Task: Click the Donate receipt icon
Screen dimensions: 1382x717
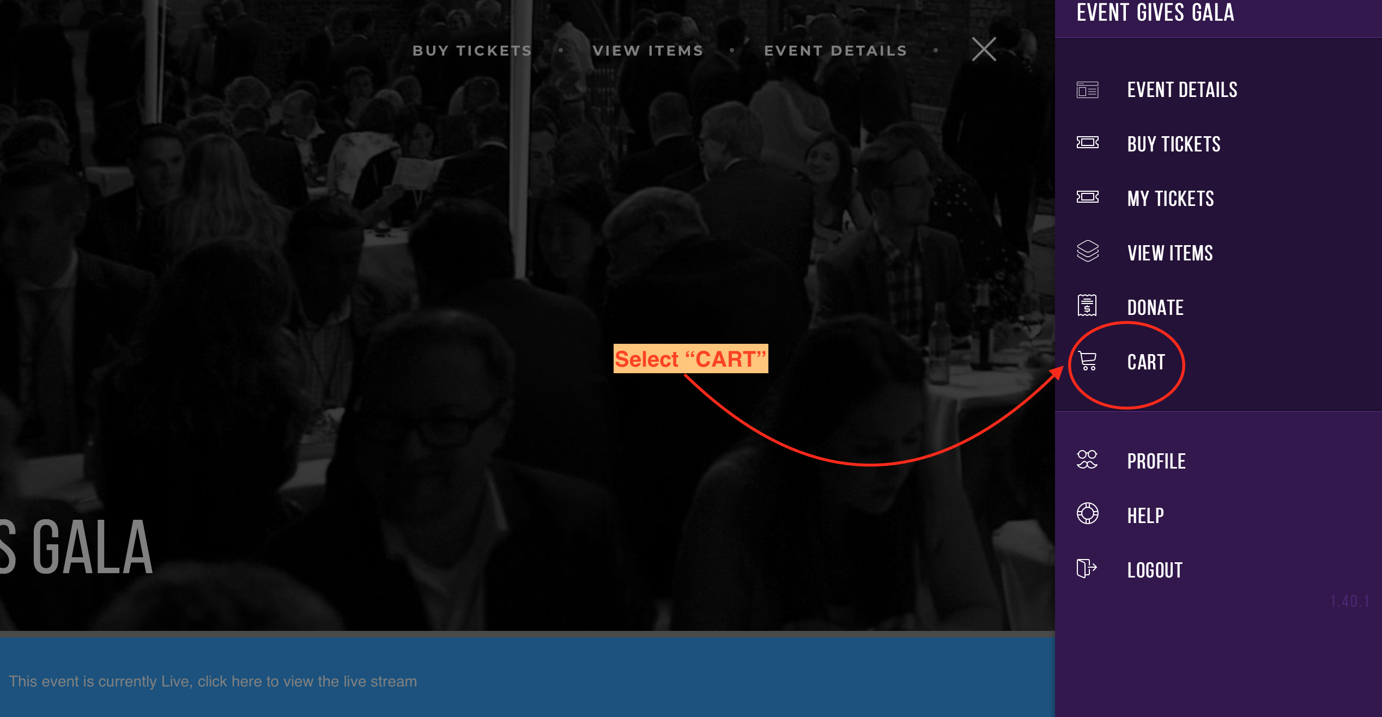Action: click(1087, 305)
